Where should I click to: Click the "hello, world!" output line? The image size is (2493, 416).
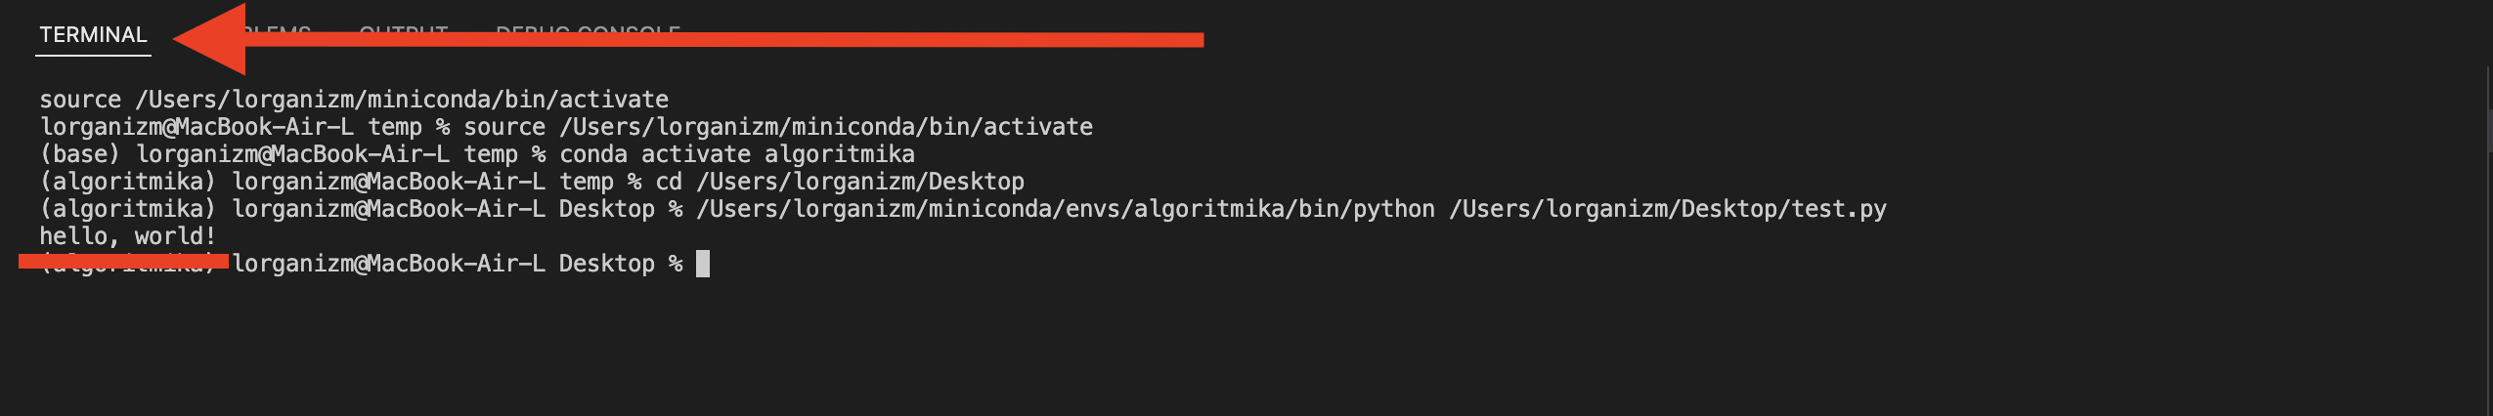coord(127,236)
